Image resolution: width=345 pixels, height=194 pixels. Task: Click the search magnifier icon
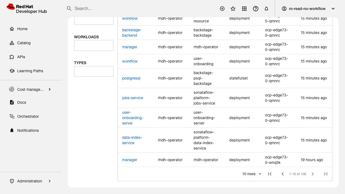click(69, 9)
